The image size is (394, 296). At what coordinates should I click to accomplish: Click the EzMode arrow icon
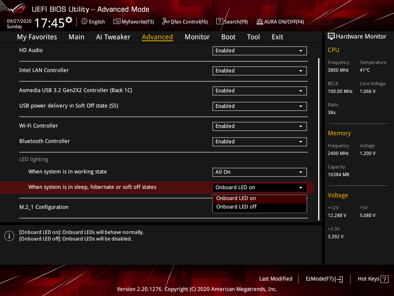(x=339, y=279)
